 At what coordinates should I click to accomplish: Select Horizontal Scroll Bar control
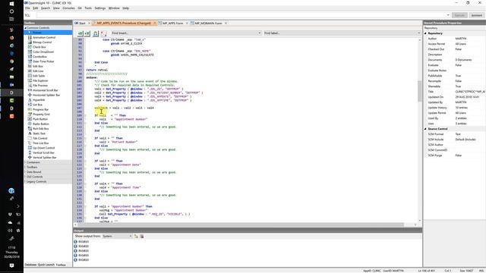[46, 90]
